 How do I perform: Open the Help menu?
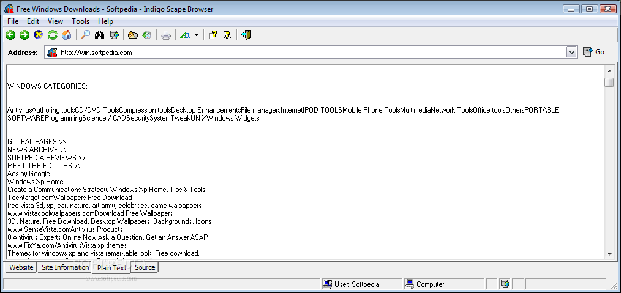tap(105, 21)
